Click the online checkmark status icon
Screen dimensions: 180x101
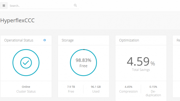pyautogui.click(x=26, y=63)
